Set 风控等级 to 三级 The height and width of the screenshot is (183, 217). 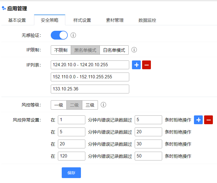point(90,105)
